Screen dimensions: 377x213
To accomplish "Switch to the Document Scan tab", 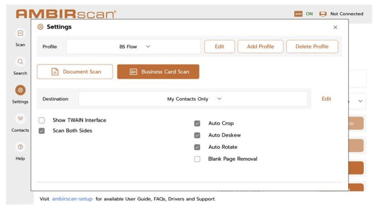I will click(75, 72).
